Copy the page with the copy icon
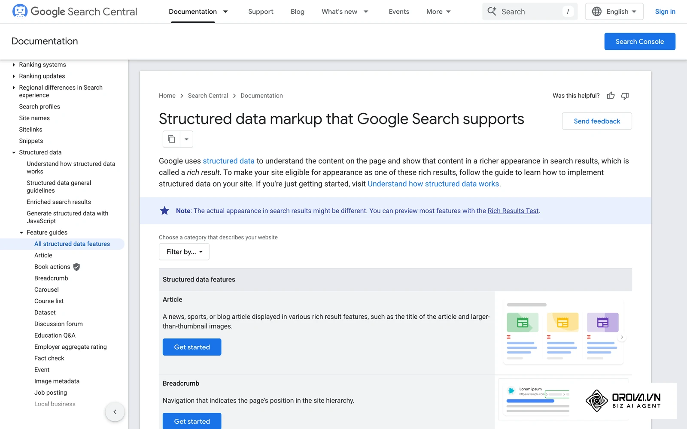687x429 pixels. (171, 139)
